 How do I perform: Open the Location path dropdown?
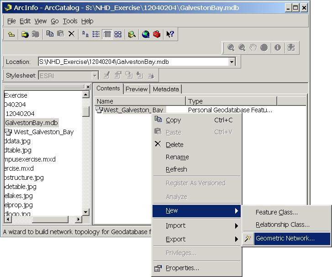click(232, 62)
